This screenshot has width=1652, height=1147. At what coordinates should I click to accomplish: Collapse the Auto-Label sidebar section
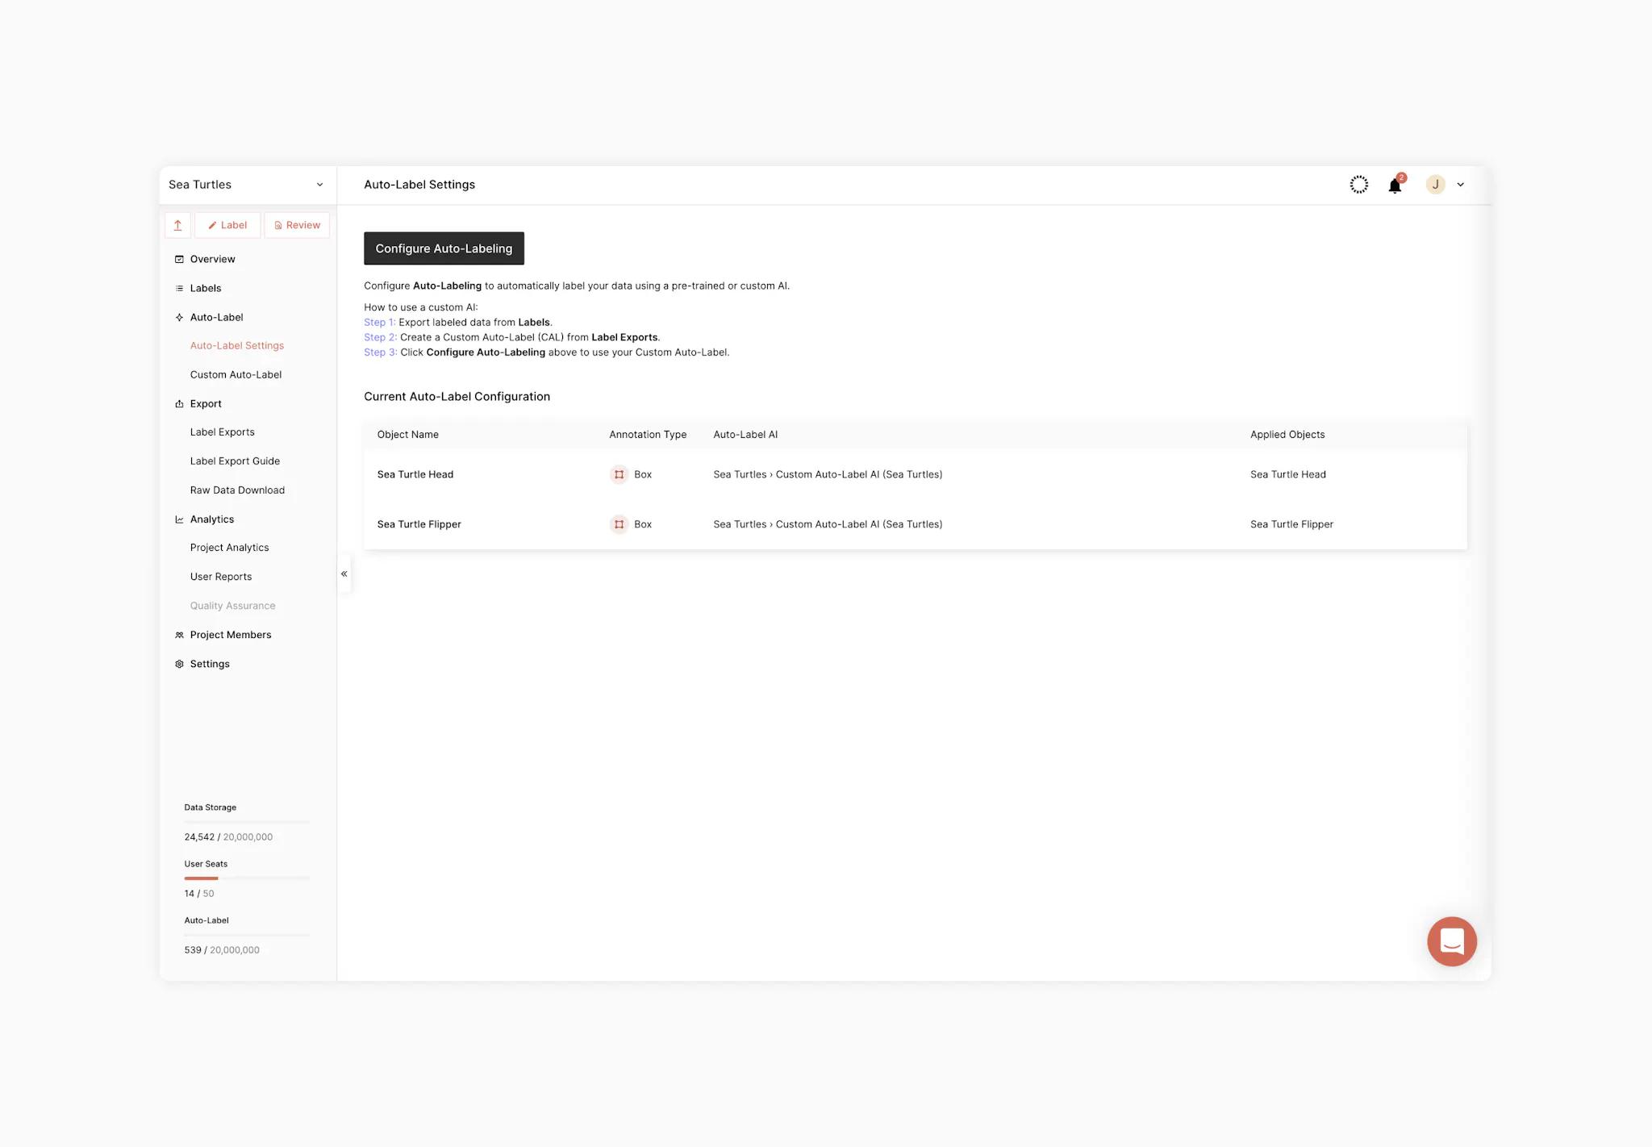tap(216, 317)
